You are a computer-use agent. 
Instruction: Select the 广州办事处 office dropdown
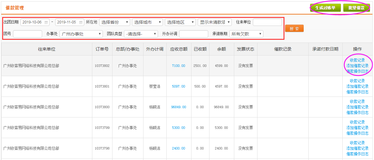pos(81,34)
